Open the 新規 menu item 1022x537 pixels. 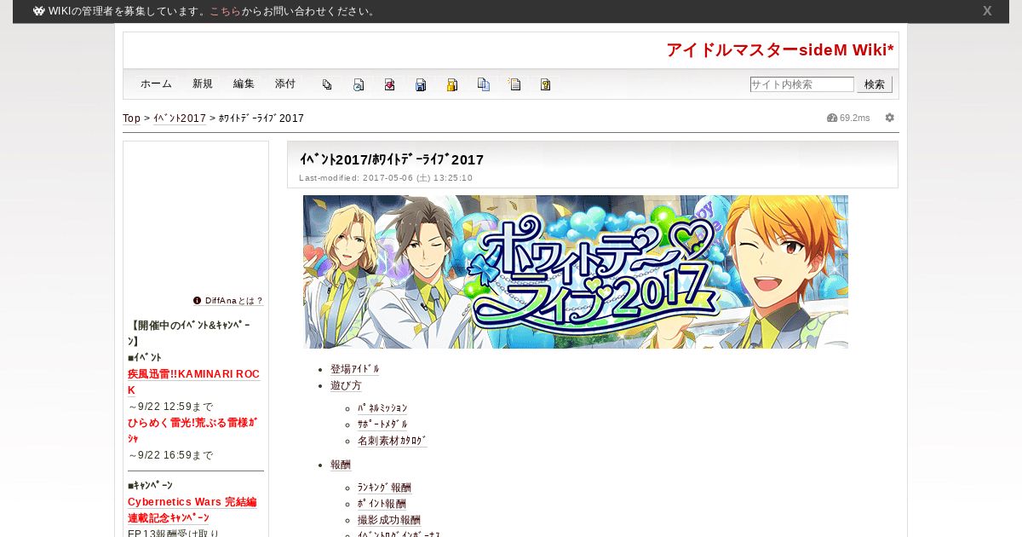tap(203, 84)
